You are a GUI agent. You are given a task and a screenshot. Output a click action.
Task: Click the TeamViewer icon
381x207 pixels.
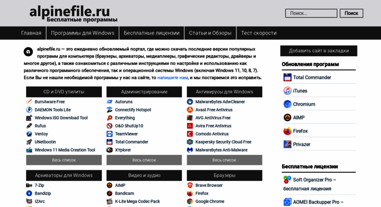coord(109,134)
